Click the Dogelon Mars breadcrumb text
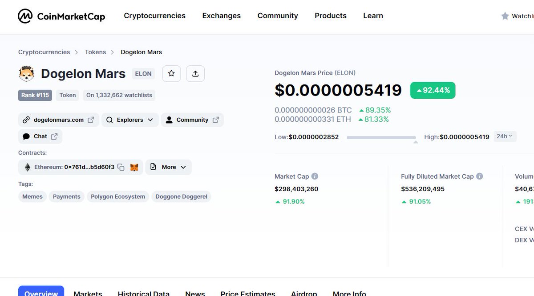 coord(142,52)
